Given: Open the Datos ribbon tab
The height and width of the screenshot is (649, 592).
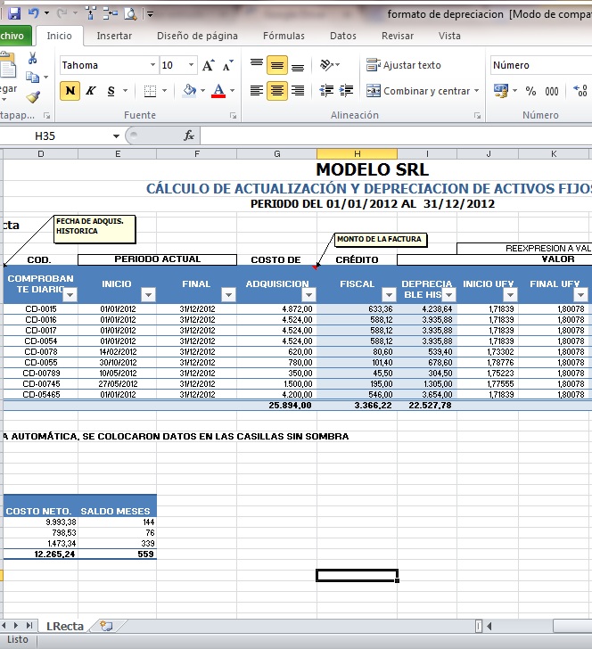Looking at the screenshot, I should [x=342, y=36].
